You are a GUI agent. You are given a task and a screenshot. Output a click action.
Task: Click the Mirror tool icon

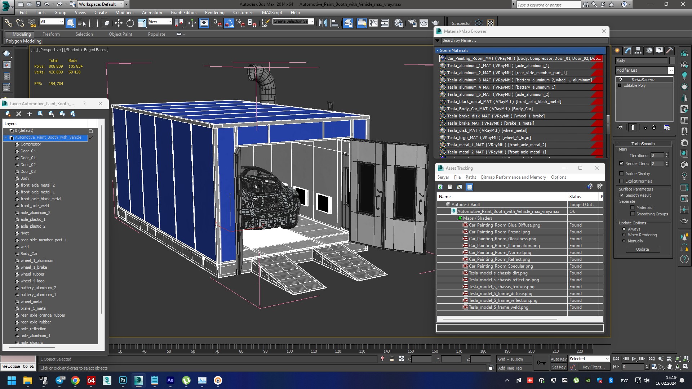(x=323, y=23)
